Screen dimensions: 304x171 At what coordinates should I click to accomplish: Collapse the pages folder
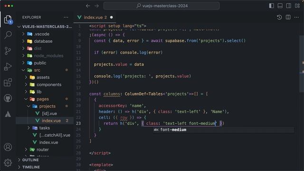(x=45, y=99)
